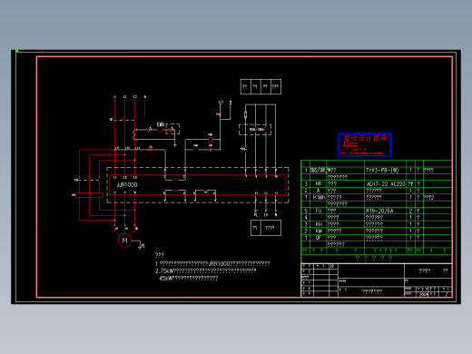This screenshot has width=472, height=354.
Task: Select note line 1 mentioning JJR1000
Action: [212, 264]
